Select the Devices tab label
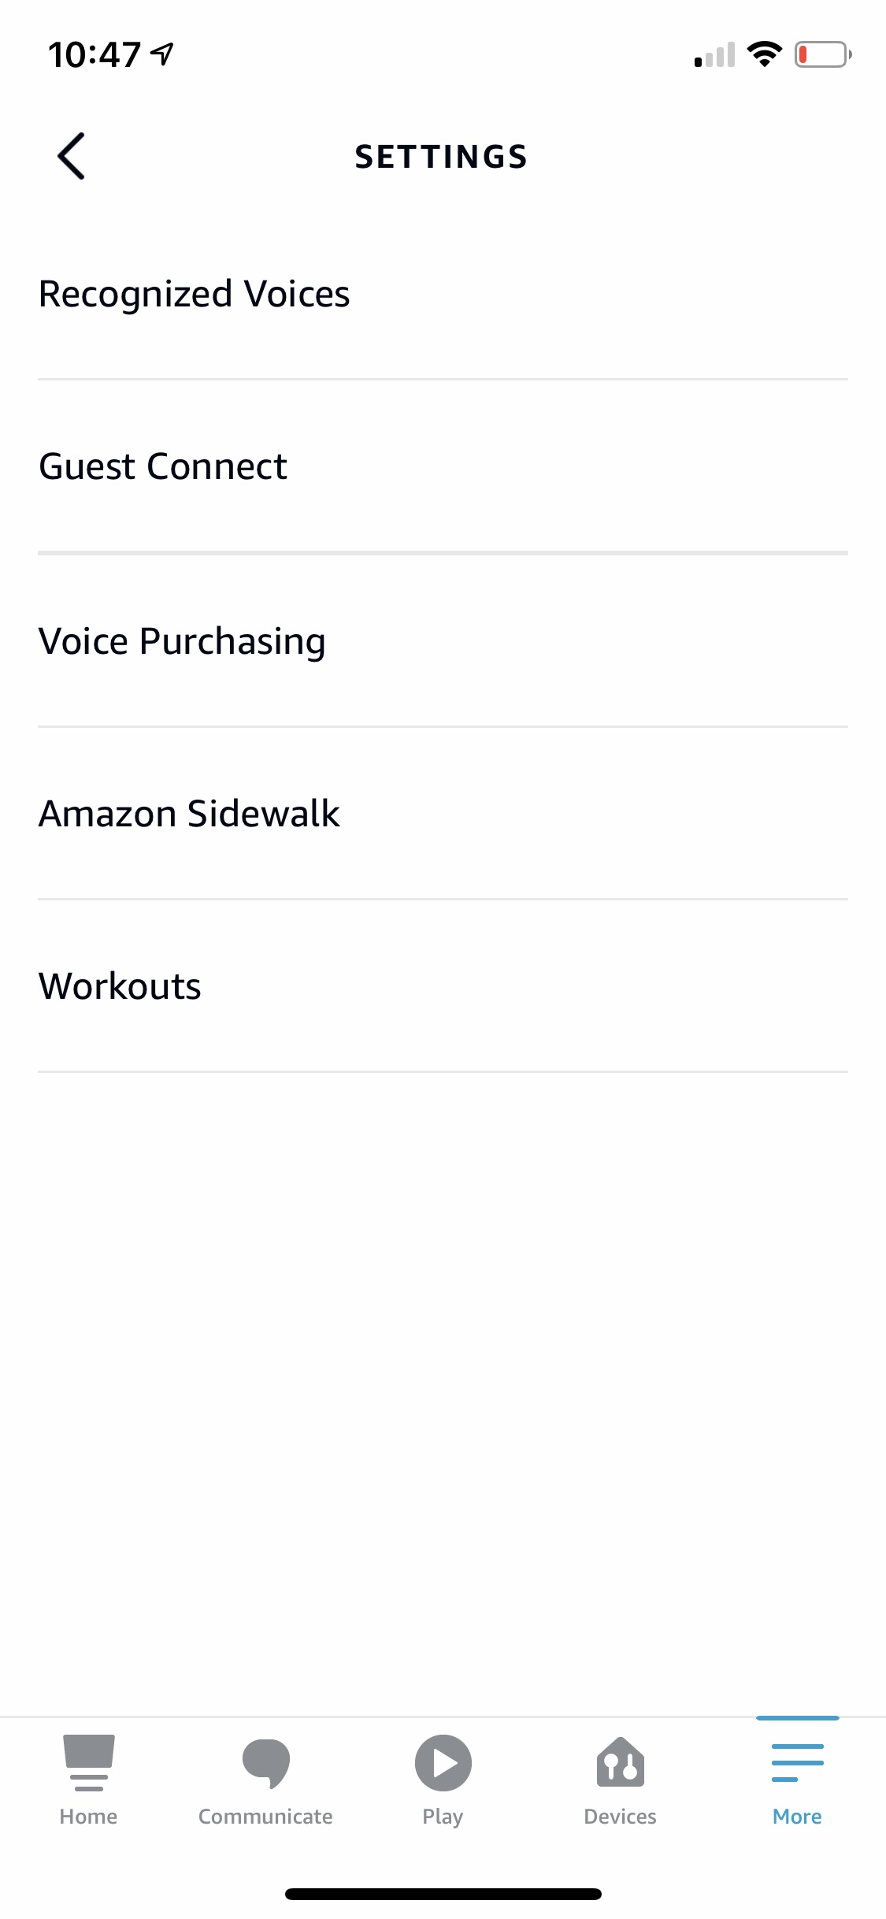 621,1817
